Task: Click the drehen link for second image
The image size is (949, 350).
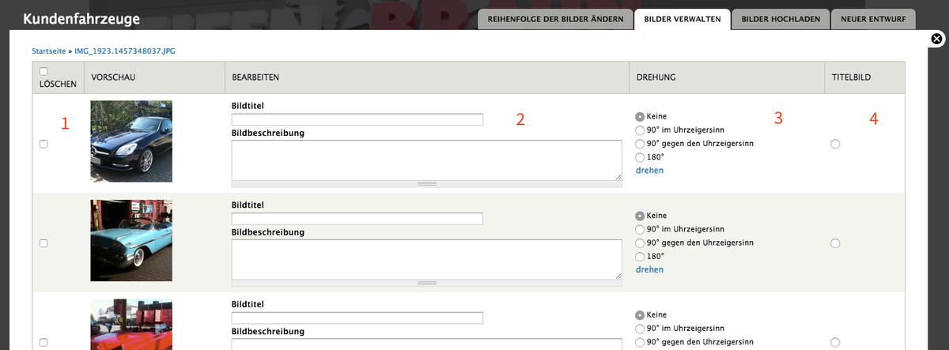Action: [x=649, y=269]
